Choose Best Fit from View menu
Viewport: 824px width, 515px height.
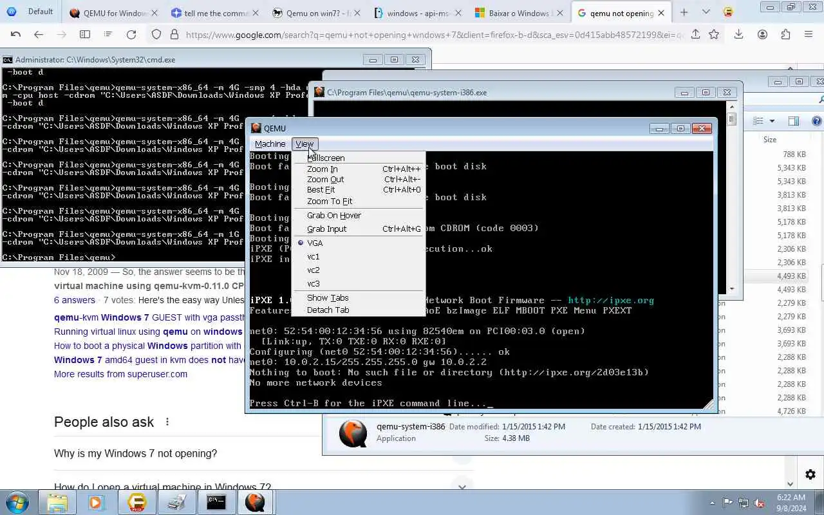(x=359, y=190)
